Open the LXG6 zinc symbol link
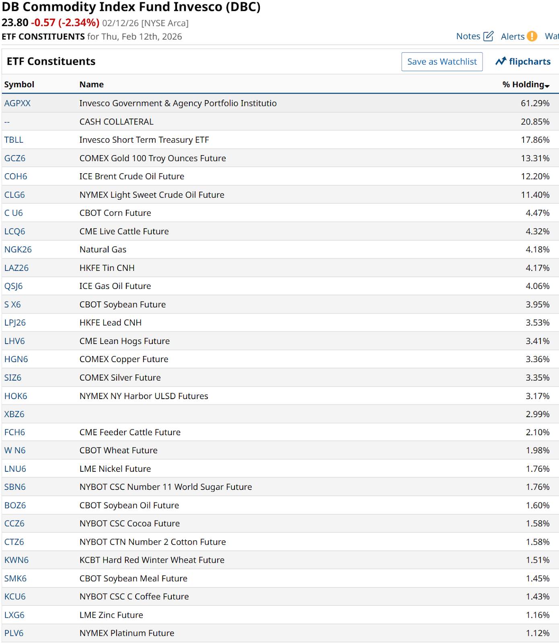Viewport: 559px width, 643px height. click(x=14, y=615)
